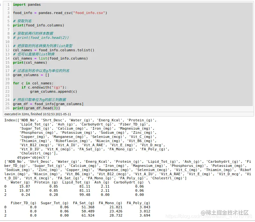The image size is (255, 222).
Task: Click the 'Fiber_TD_(g)' table column header
Action: (23, 203)
